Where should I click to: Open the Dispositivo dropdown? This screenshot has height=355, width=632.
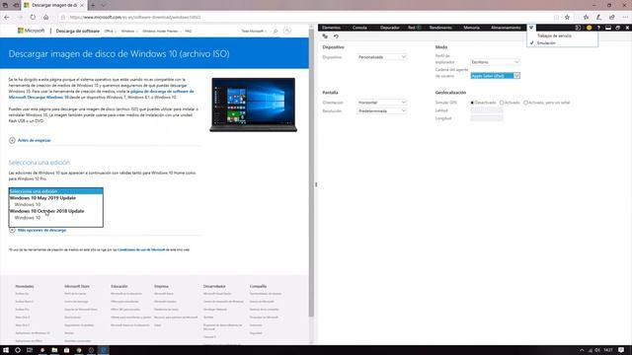click(x=382, y=57)
